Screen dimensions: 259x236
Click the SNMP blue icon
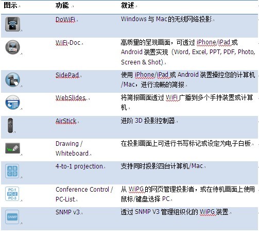pos(12,217)
